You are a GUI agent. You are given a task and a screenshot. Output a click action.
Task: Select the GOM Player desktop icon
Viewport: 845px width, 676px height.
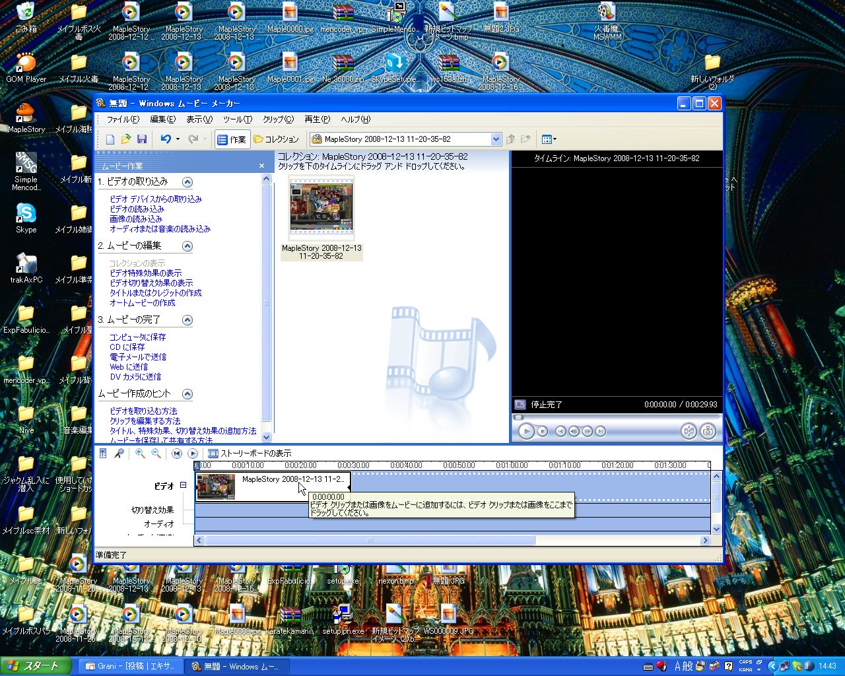coord(26,67)
